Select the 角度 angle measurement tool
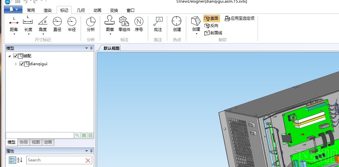The width and height of the screenshot is (339, 167). click(x=43, y=24)
